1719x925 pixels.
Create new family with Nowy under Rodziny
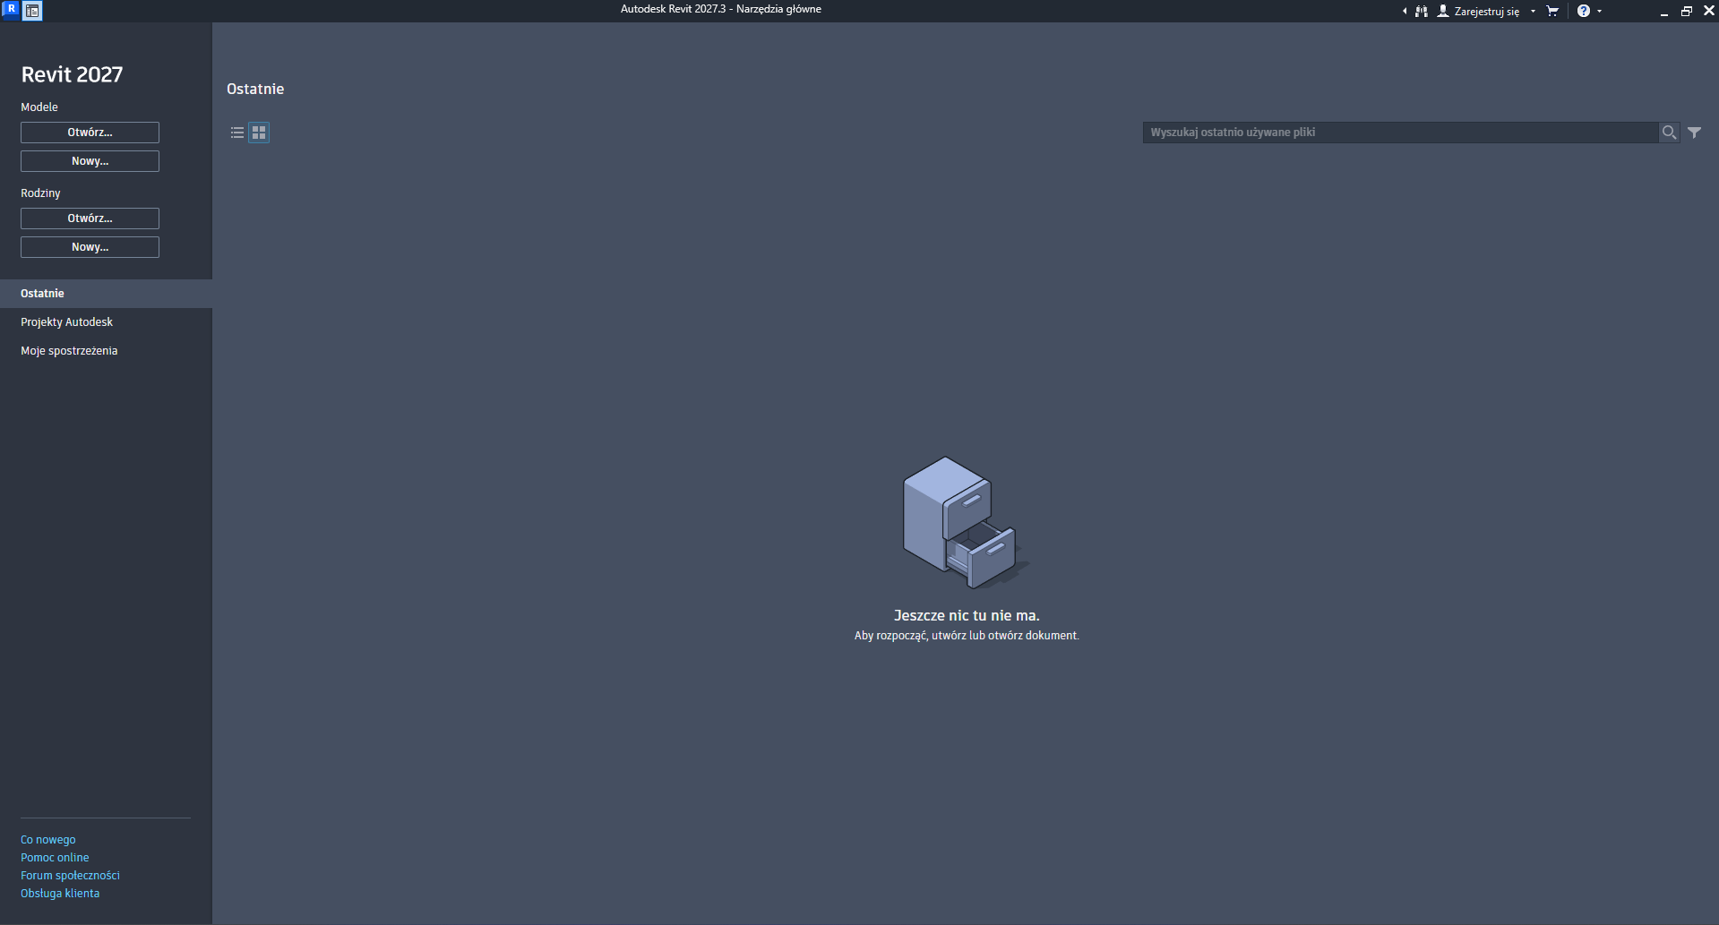coord(90,247)
